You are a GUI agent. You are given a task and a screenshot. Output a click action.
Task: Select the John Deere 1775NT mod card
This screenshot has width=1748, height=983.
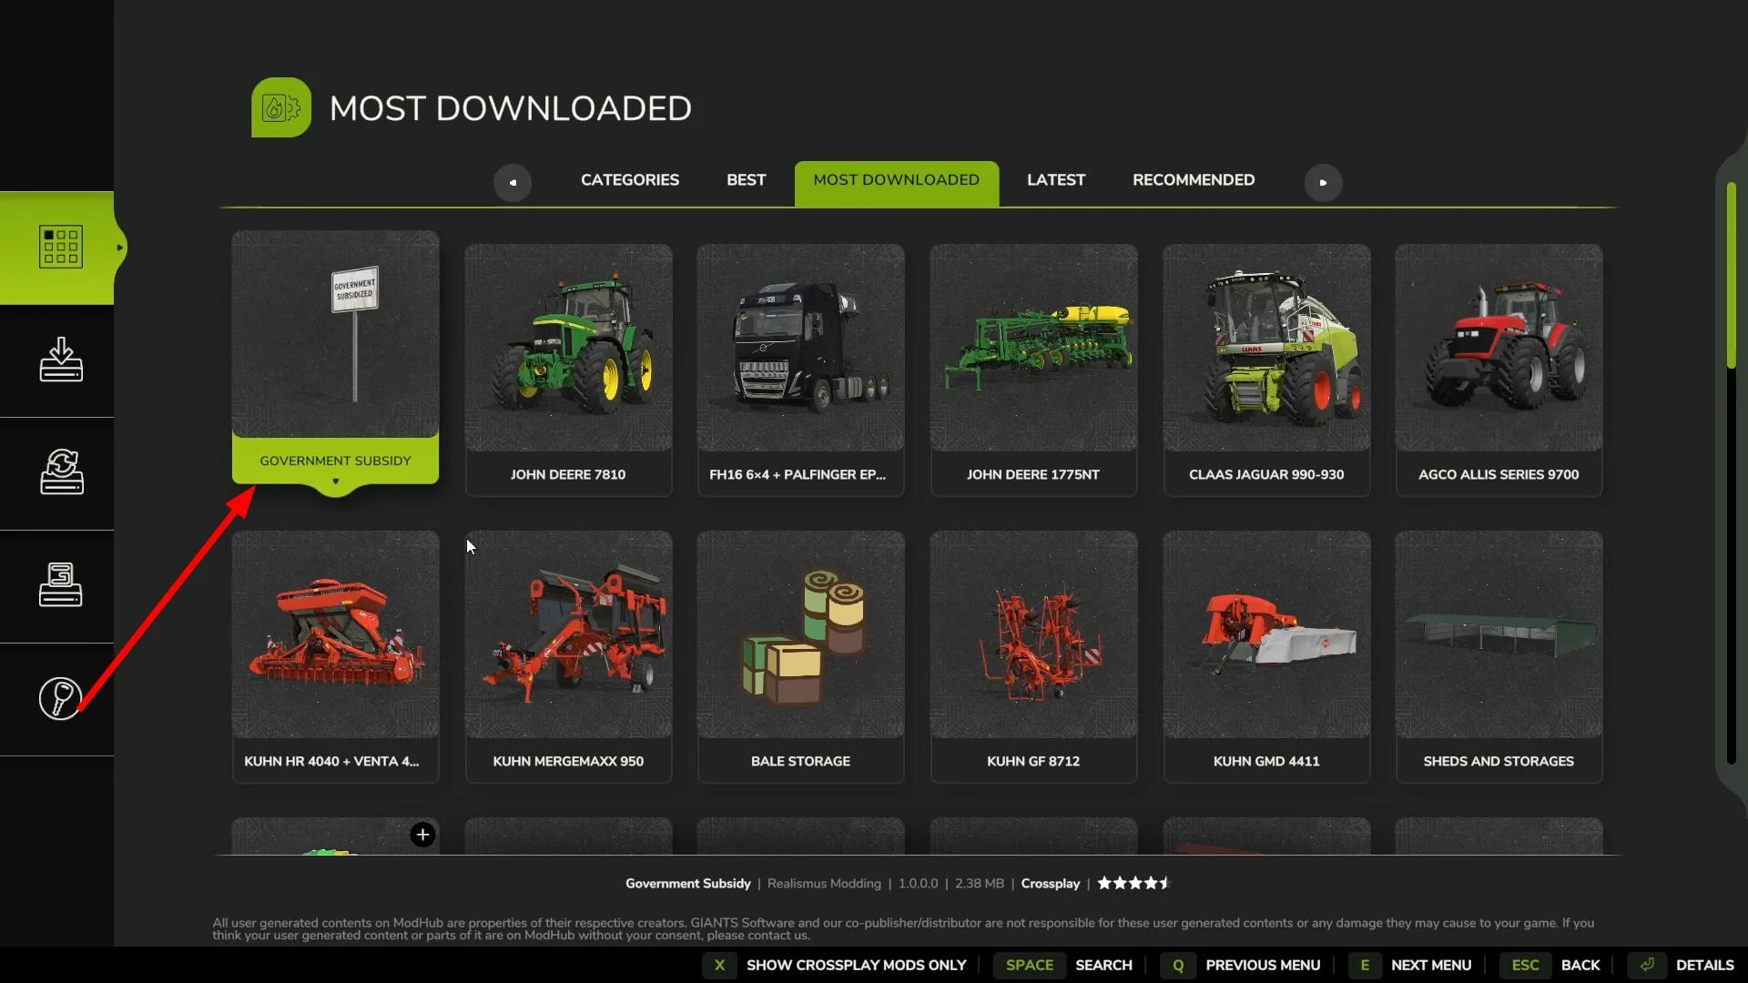(x=1033, y=370)
